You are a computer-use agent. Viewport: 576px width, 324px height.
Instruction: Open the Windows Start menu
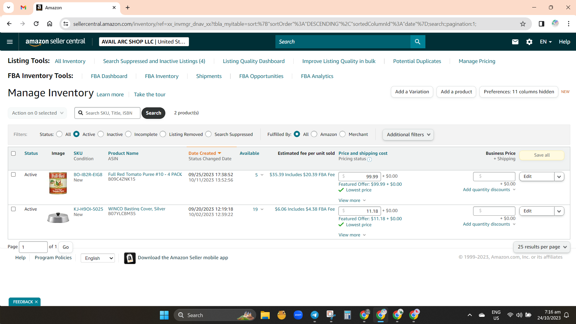[164, 315]
